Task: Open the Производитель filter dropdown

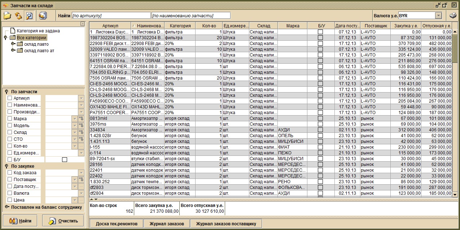Action: [81, 112]
